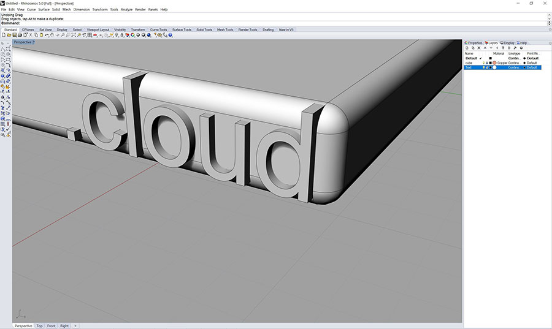This screenshot has height=329, width=552.
Task: Toggle the lock icon of Text layer
Action: (487, 67)
